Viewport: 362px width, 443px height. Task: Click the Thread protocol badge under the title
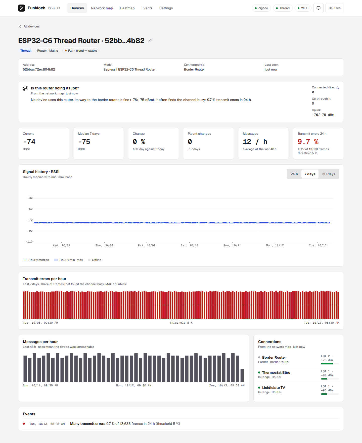[25, 51]
